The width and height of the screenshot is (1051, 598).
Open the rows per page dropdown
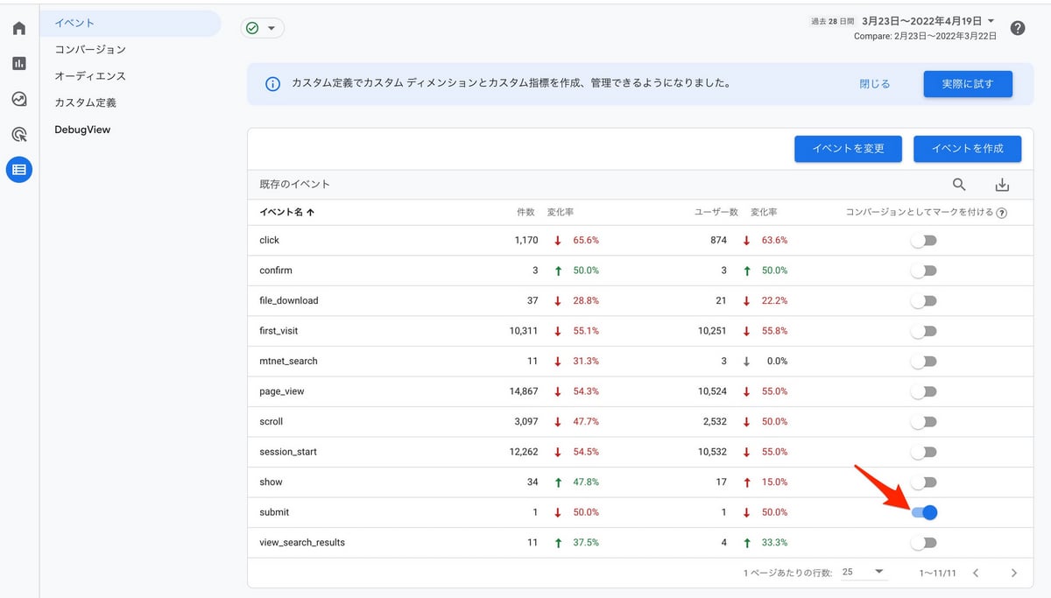pyautogui.click(x=863, y=572)
